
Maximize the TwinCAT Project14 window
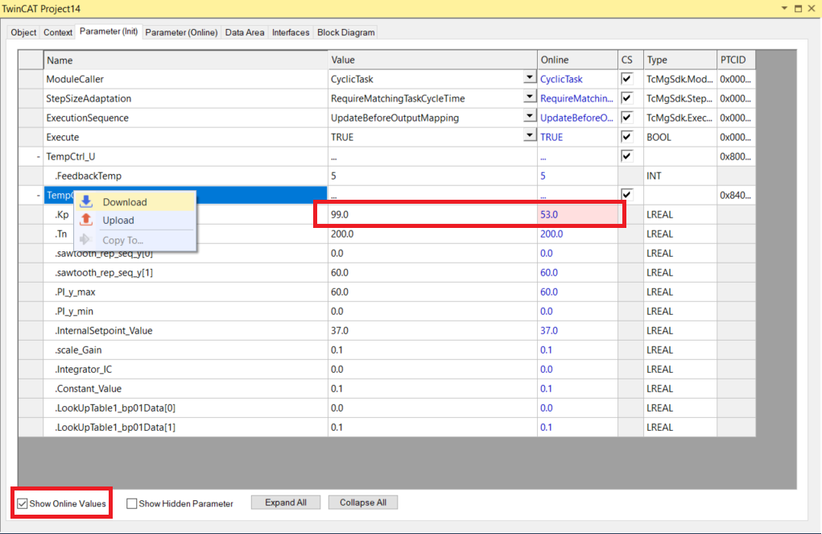[x=798, y=8]
